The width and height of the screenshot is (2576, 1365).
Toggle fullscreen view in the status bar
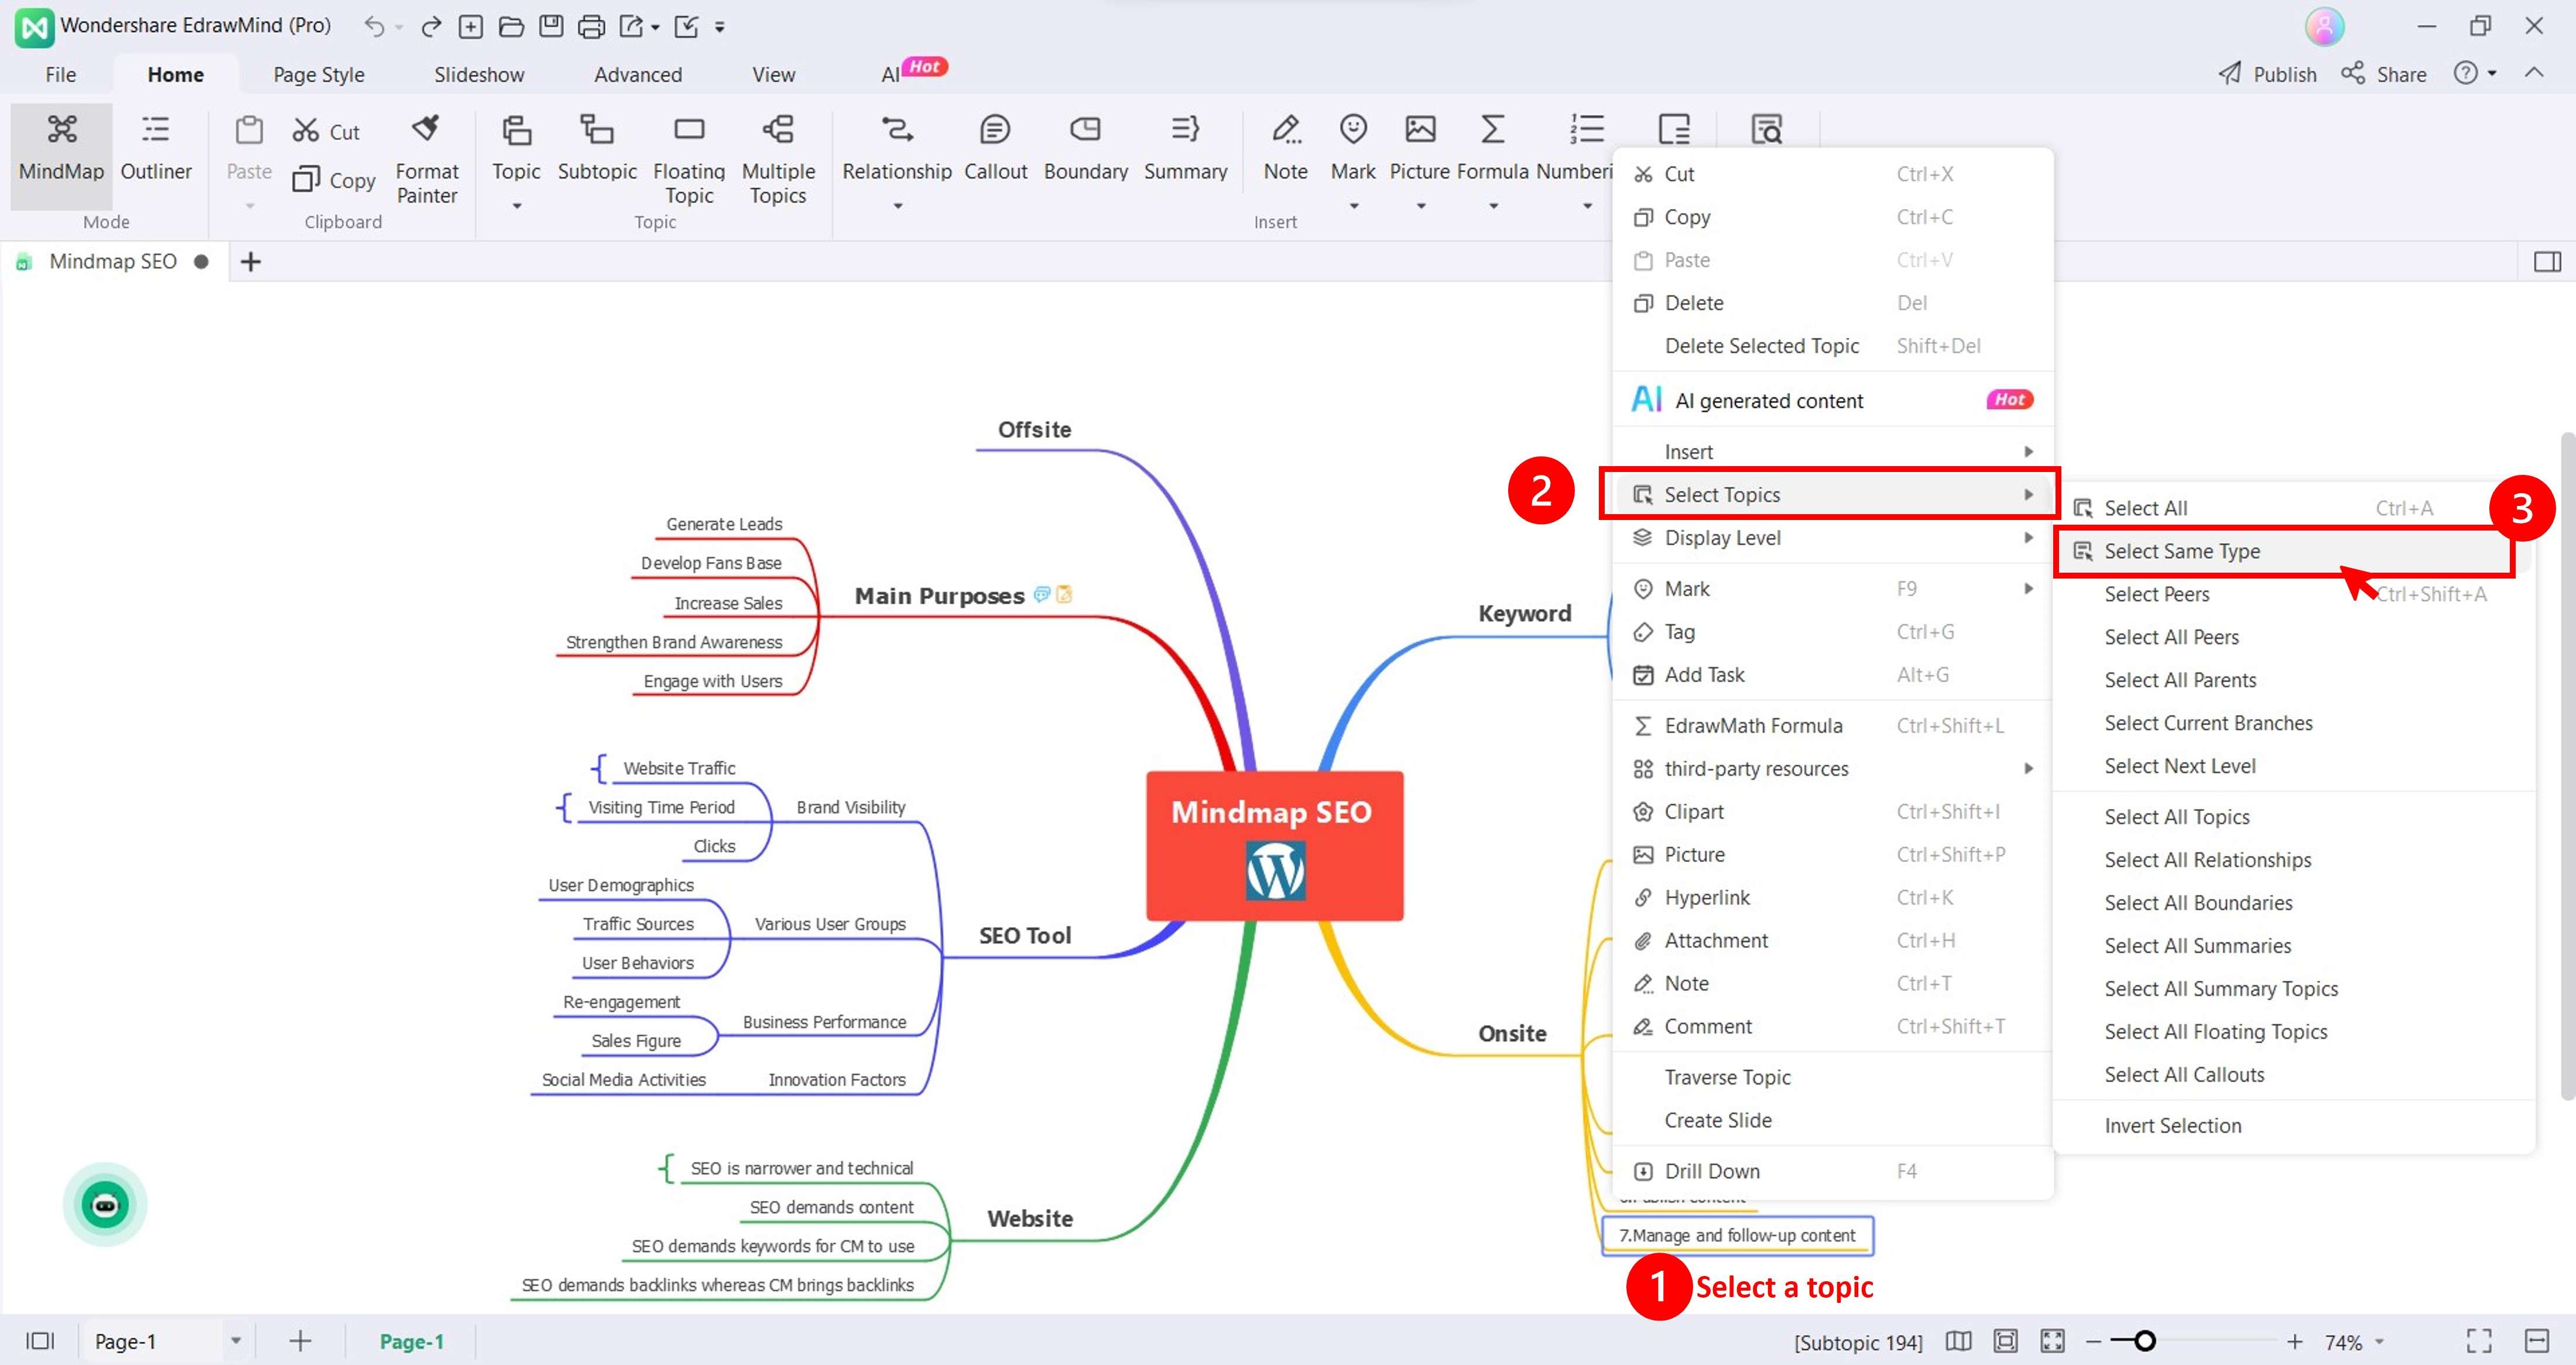[x=2478, y=1340]
